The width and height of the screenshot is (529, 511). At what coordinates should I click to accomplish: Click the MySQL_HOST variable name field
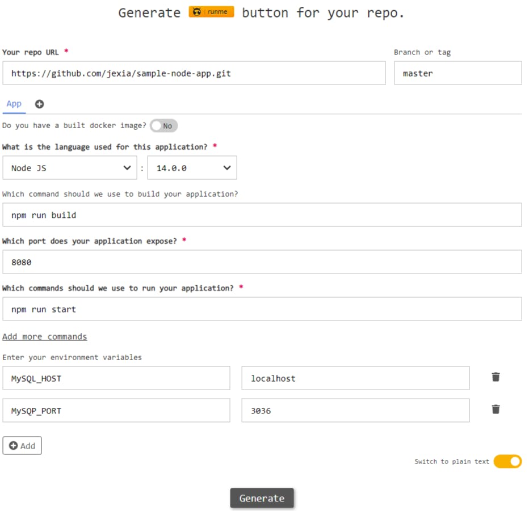pyautogui.click(x=116, y=378)
